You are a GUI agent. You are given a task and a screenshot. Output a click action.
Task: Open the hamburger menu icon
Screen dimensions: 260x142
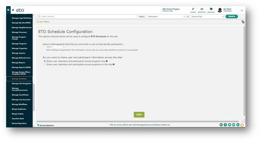point(8,10)
